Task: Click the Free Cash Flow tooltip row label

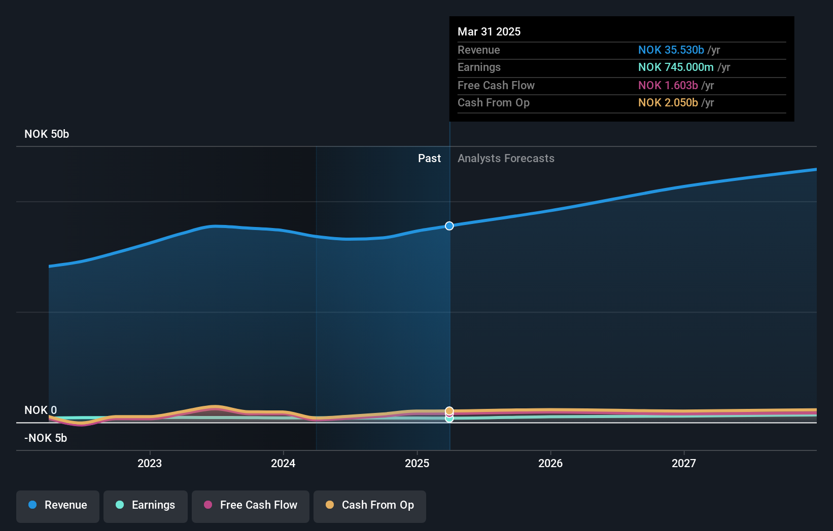Action: pyautogui.click(x=496, y=86)
